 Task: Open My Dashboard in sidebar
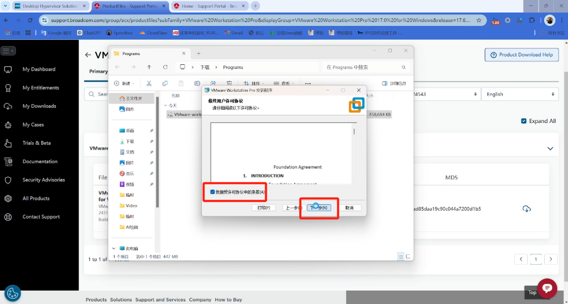39,69
